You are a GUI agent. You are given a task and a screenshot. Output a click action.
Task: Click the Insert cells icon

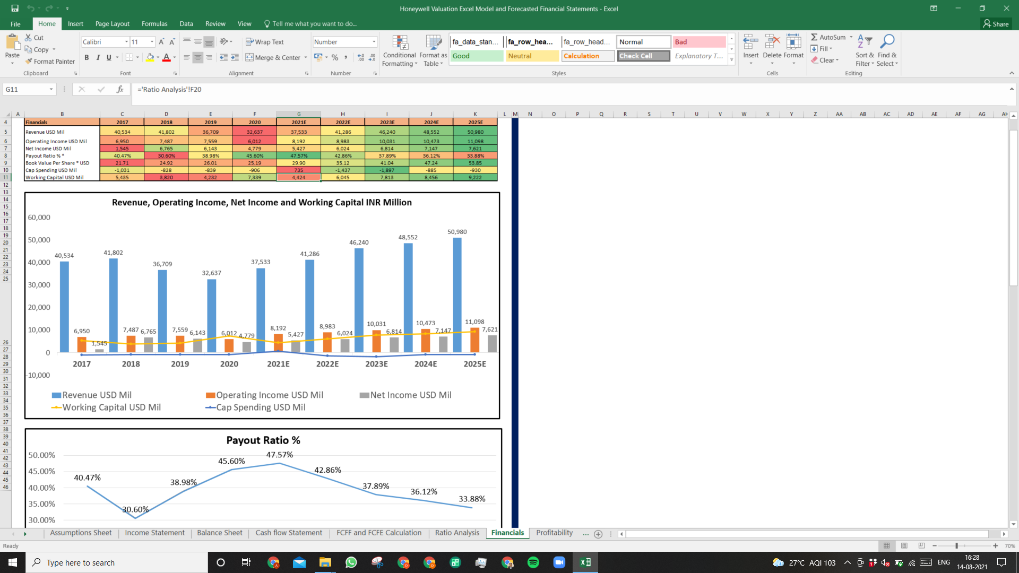point(750,41)
